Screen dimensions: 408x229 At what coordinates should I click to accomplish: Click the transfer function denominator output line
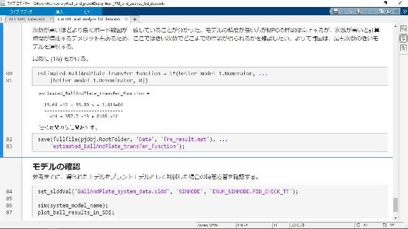pyautogui.click(x=84, y=116)
